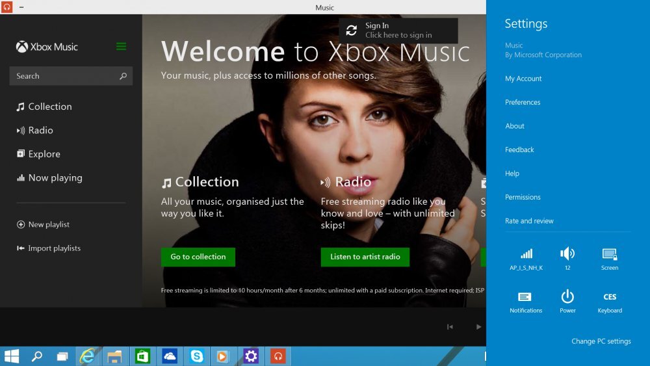Screen dimensions: 650x366
Task: Select Import playlists
Action: pos(49,248)
